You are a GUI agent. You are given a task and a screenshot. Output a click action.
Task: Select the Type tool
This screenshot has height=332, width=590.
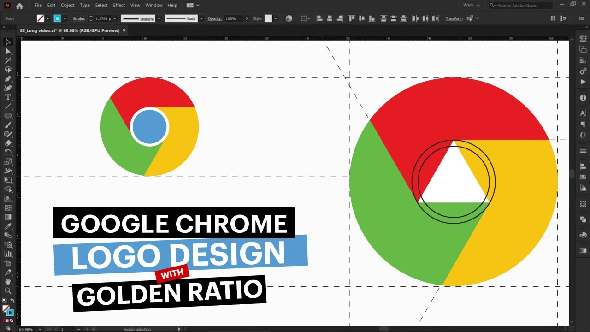pyautogui.click(x=8, y=97)
